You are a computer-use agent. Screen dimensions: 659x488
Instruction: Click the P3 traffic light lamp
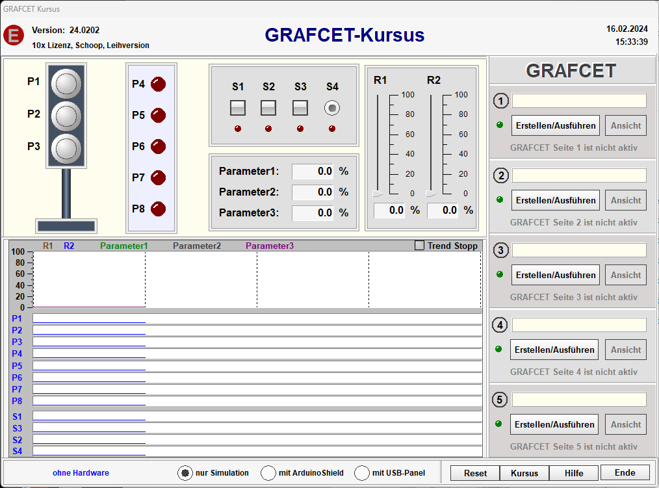point(66,148)
